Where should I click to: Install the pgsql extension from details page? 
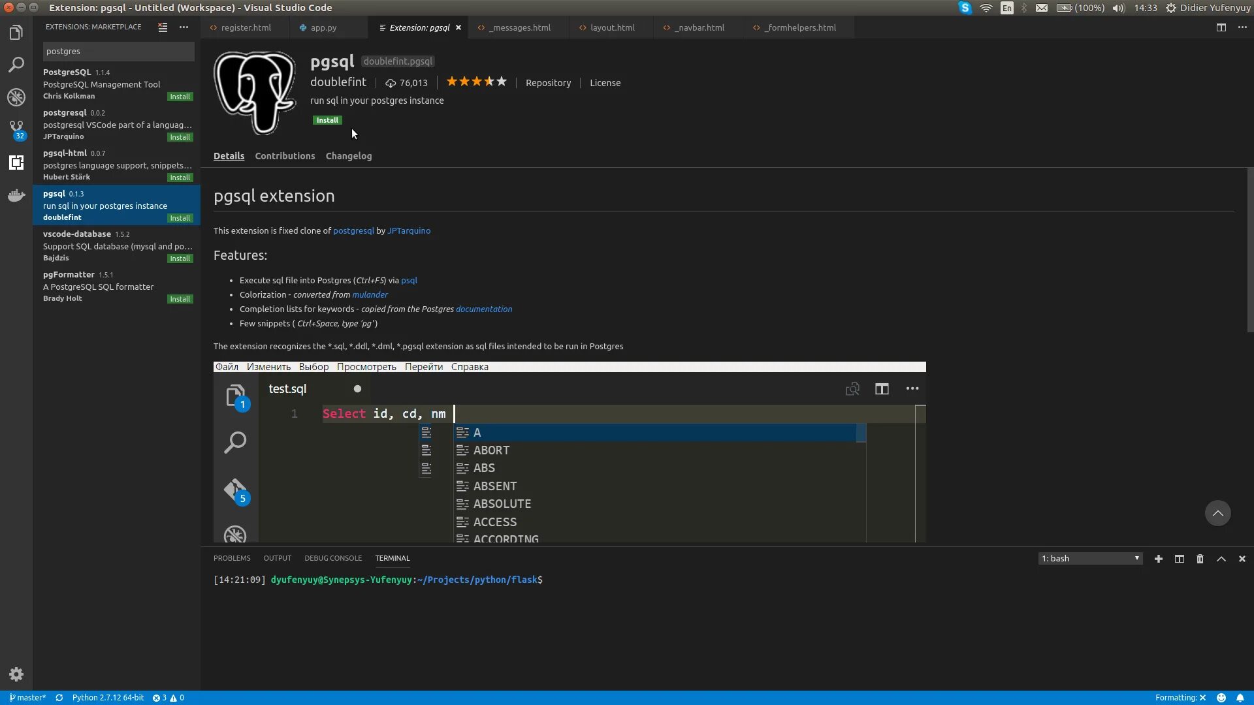tap(327, 120)
